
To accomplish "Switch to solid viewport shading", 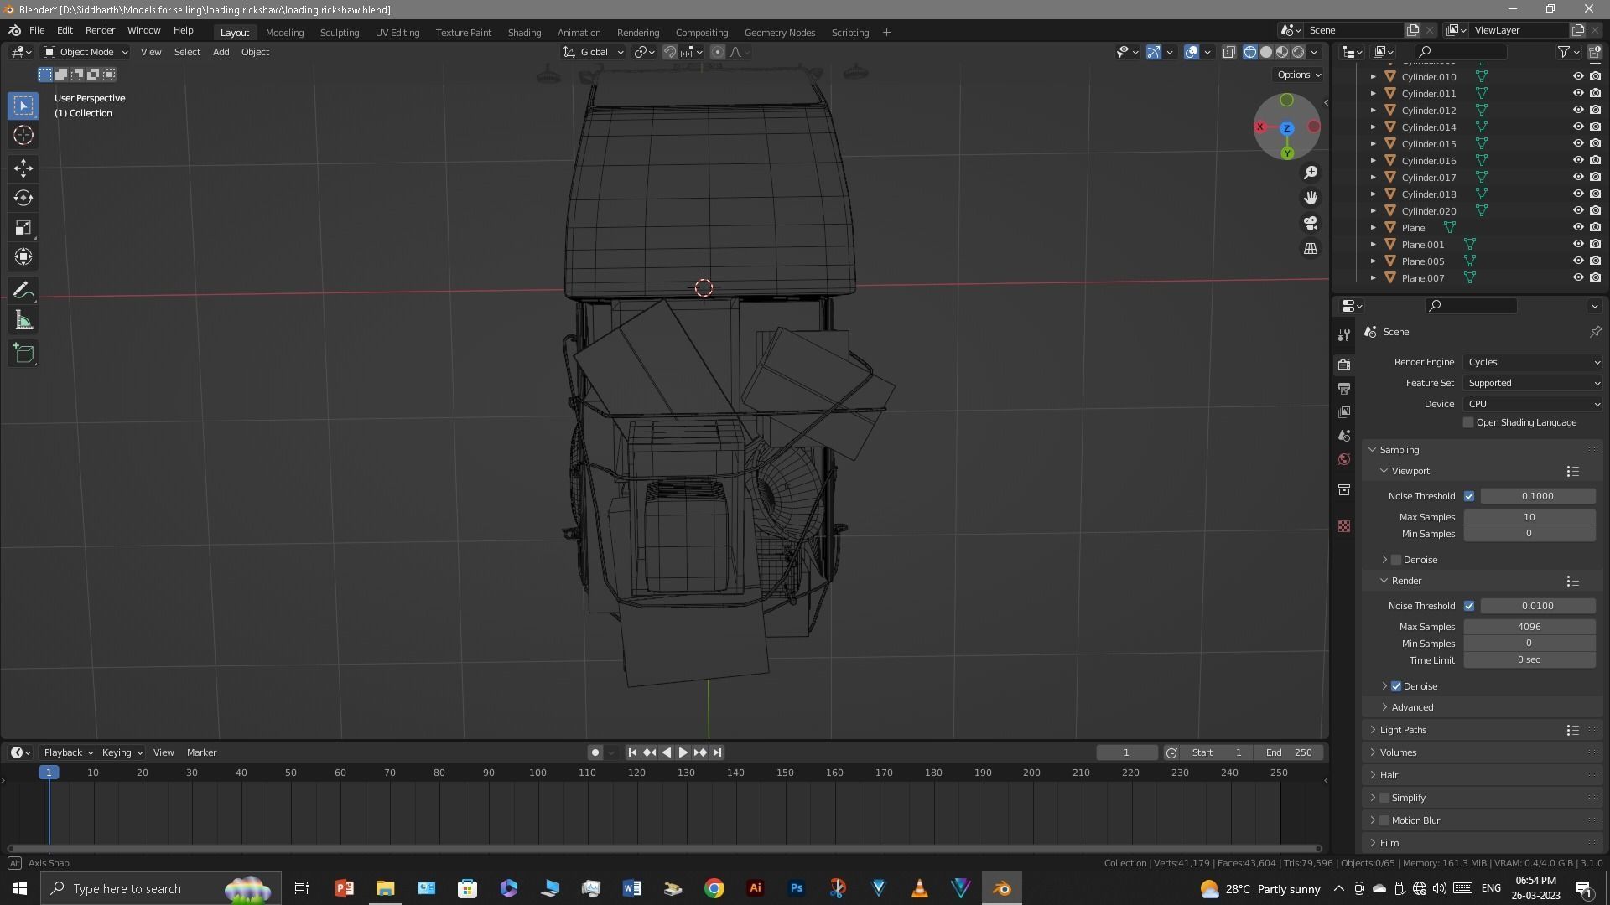I will pos(1266,52).
